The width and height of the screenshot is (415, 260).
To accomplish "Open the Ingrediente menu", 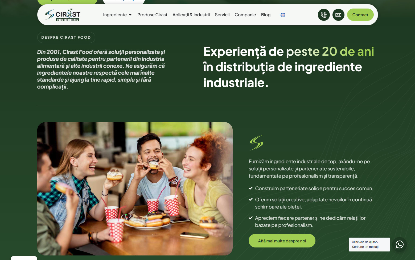I will click(115, 15).
